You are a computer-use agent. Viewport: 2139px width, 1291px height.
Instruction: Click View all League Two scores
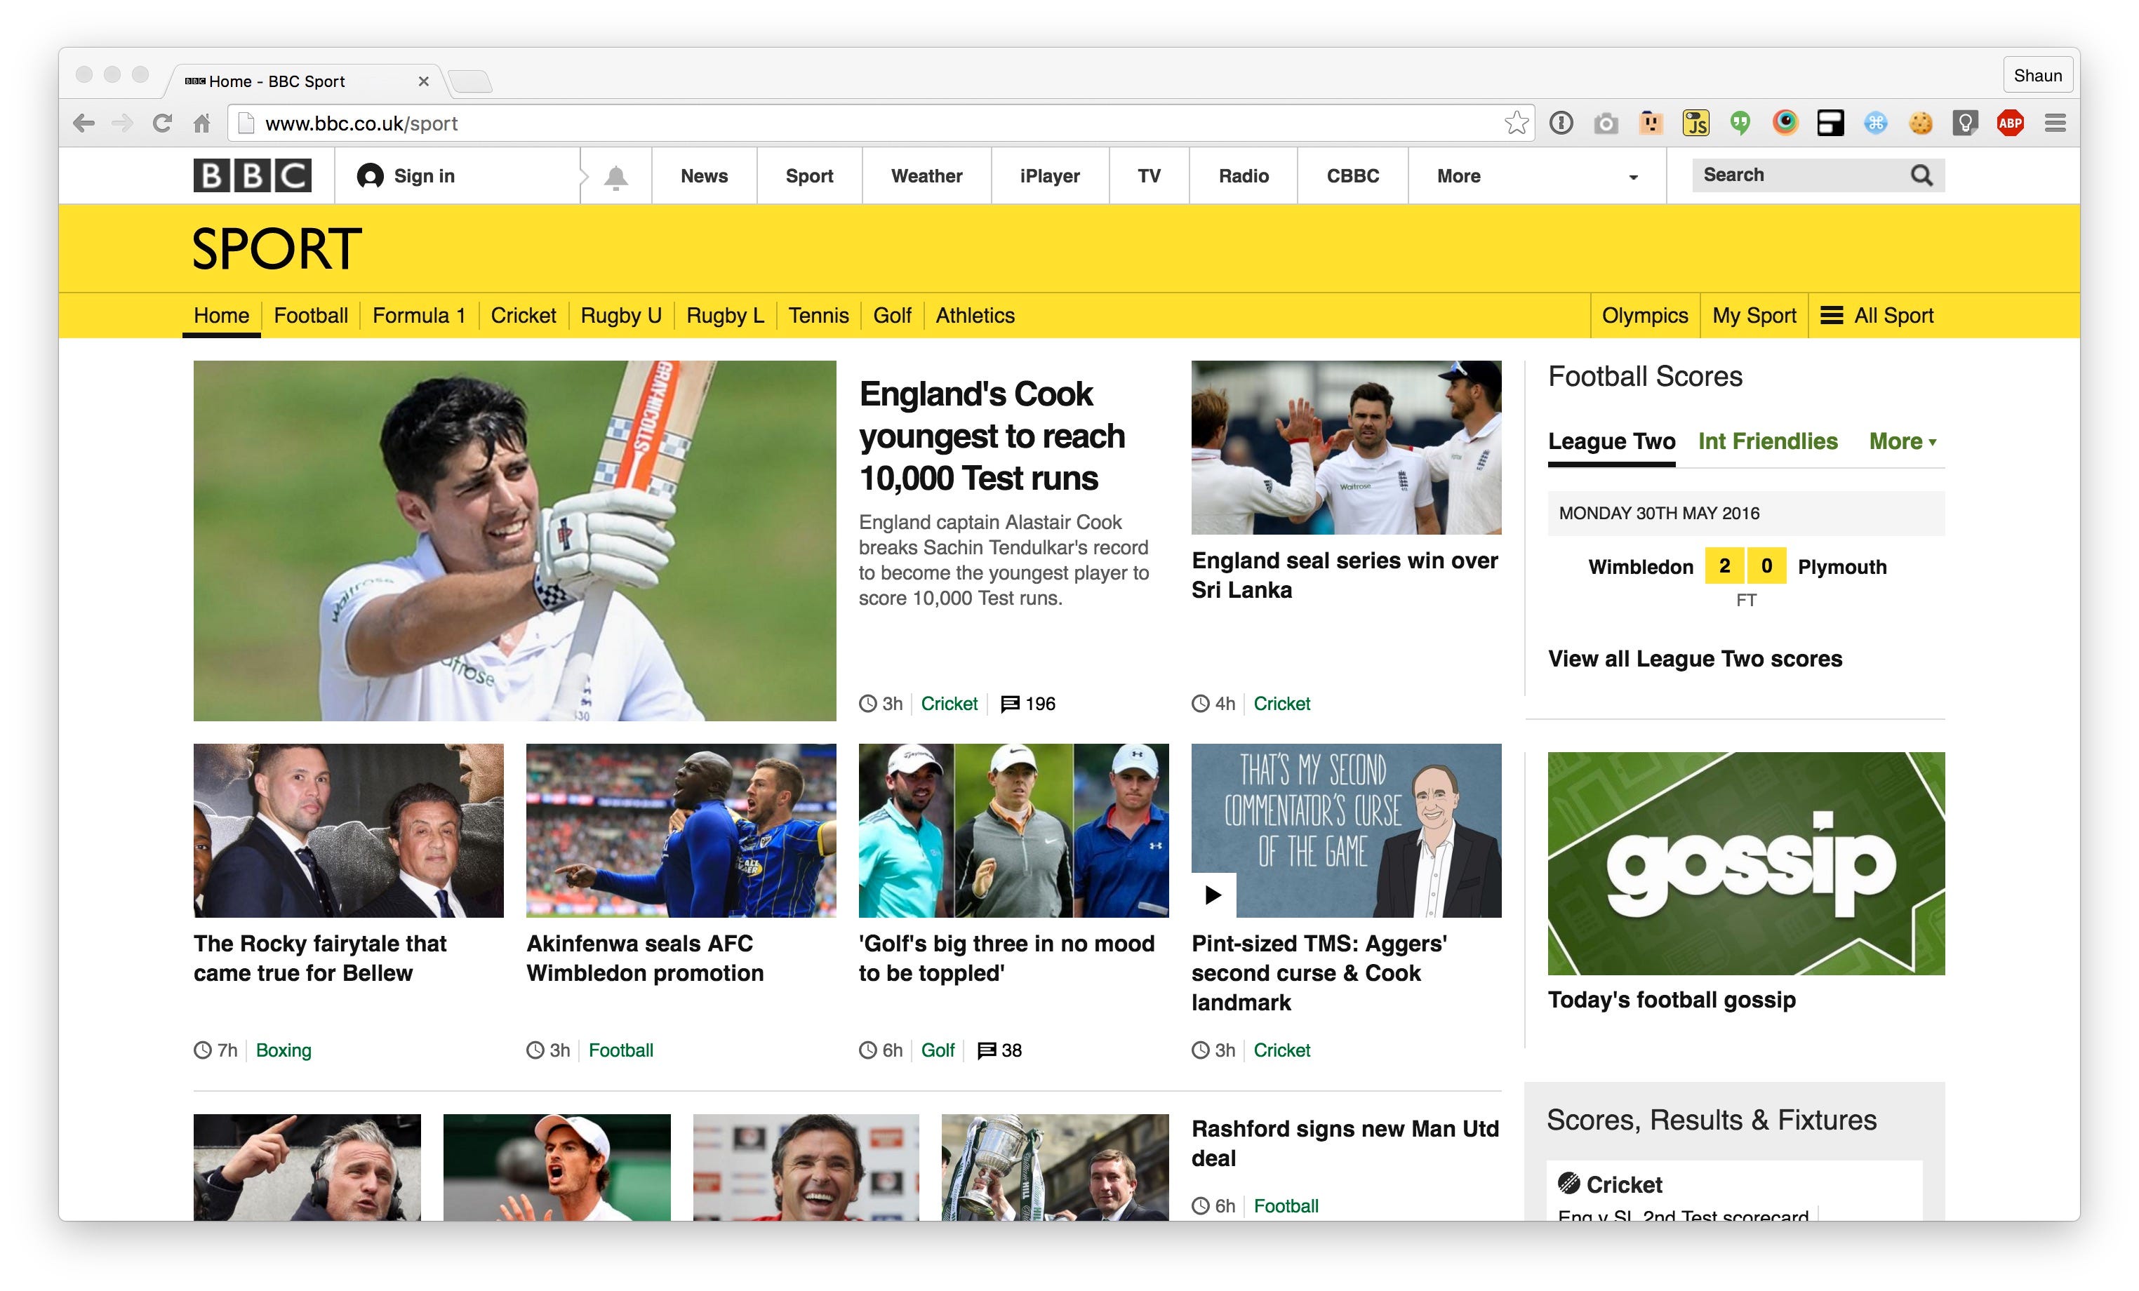coord(1695,659)
